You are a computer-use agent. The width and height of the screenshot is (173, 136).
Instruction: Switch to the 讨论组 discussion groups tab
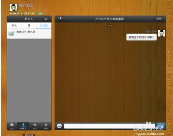click(x=44, y=26)
